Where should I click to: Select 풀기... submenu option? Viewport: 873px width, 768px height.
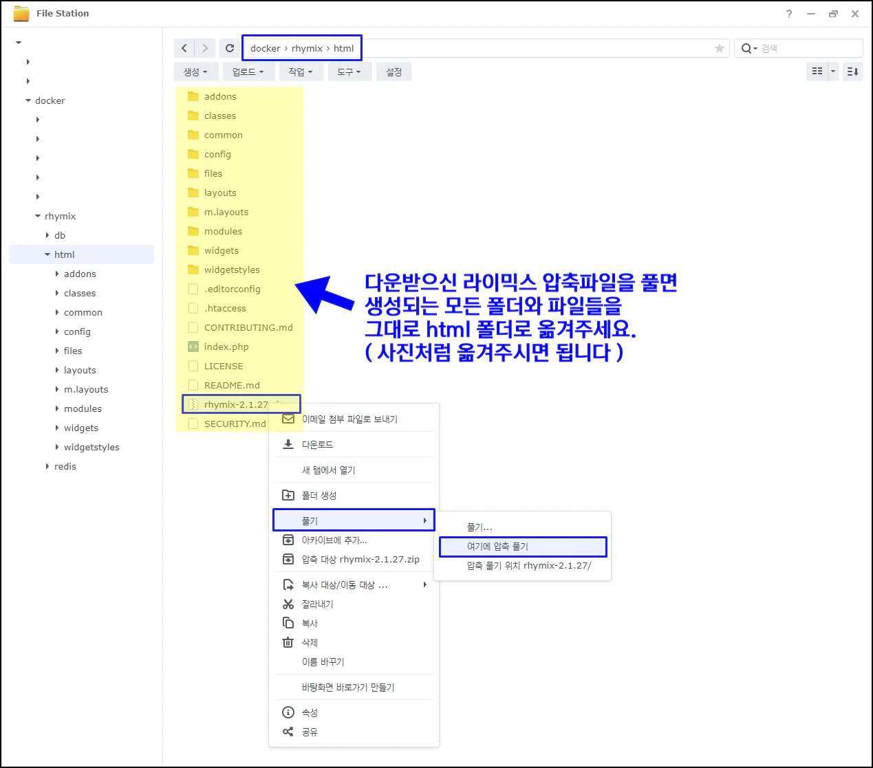click(x=523, y=527)
